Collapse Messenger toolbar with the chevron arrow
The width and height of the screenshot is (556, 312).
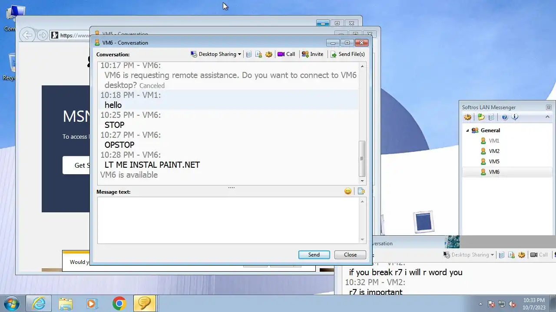[x=547, y=117]
